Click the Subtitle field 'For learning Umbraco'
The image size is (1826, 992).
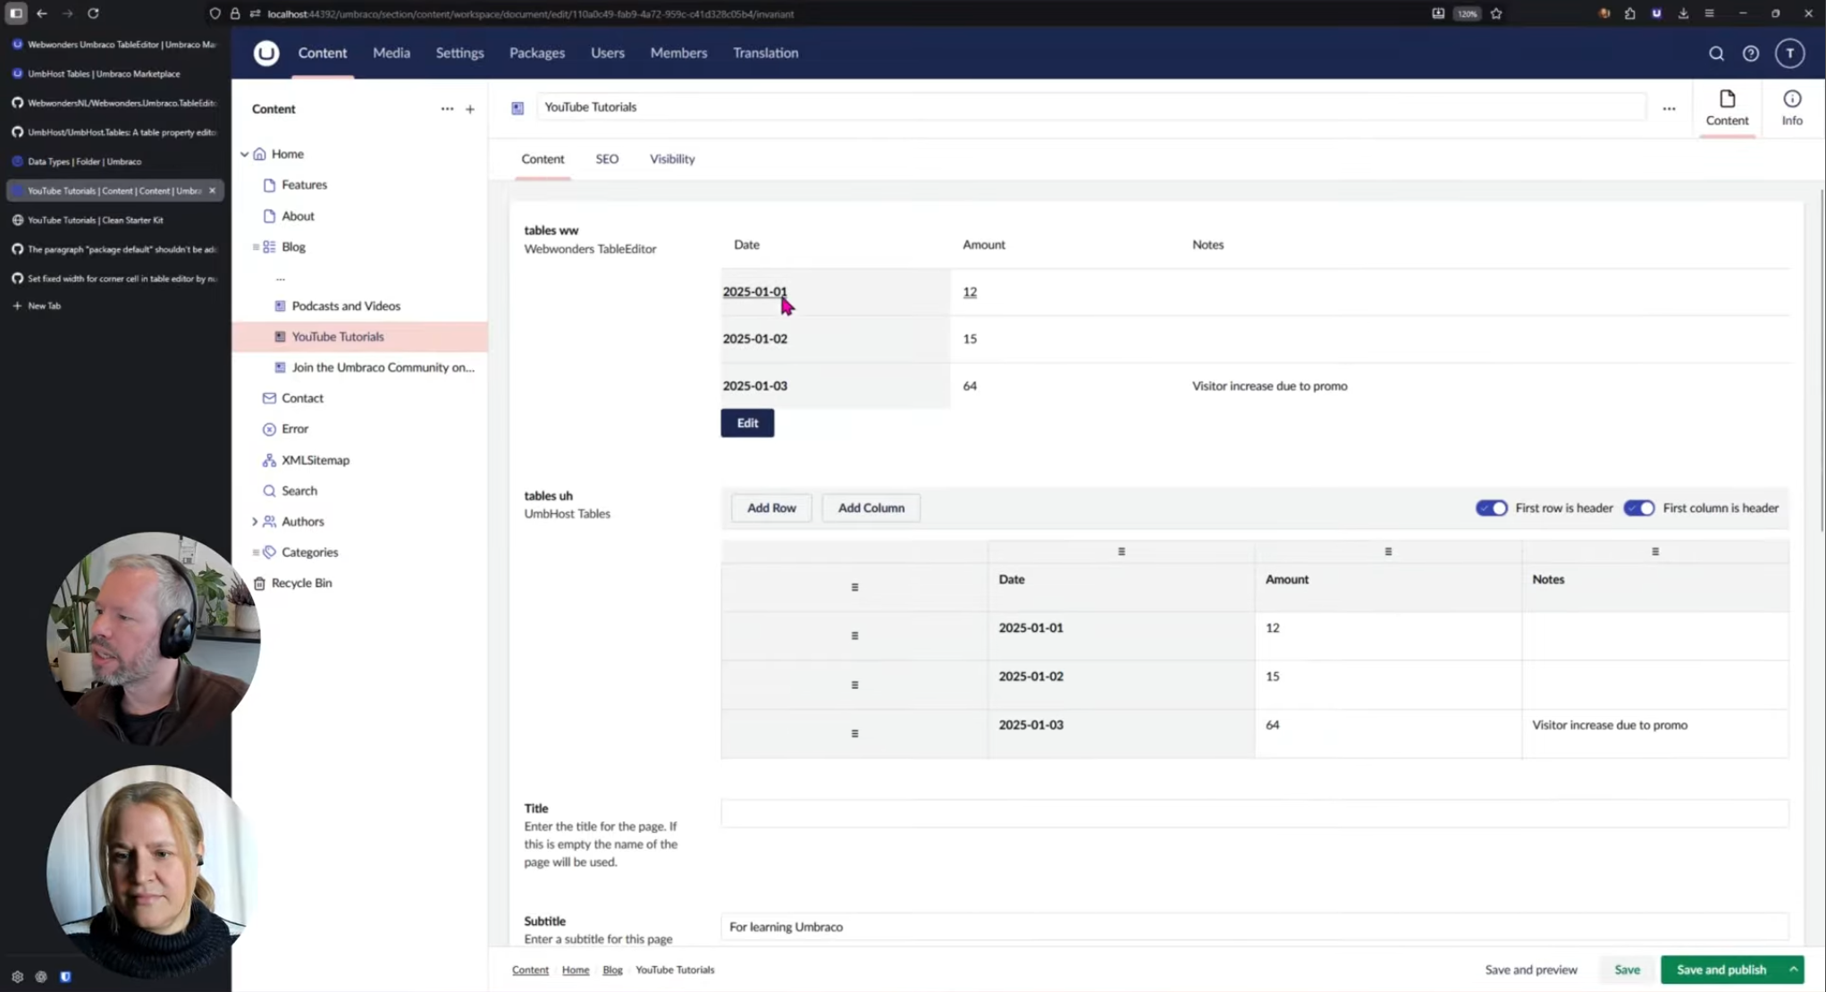(x=1255, y=927)
